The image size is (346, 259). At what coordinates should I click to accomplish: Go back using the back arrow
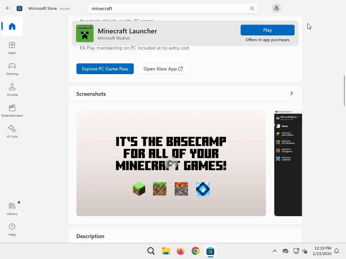click(x=8, y=8)
